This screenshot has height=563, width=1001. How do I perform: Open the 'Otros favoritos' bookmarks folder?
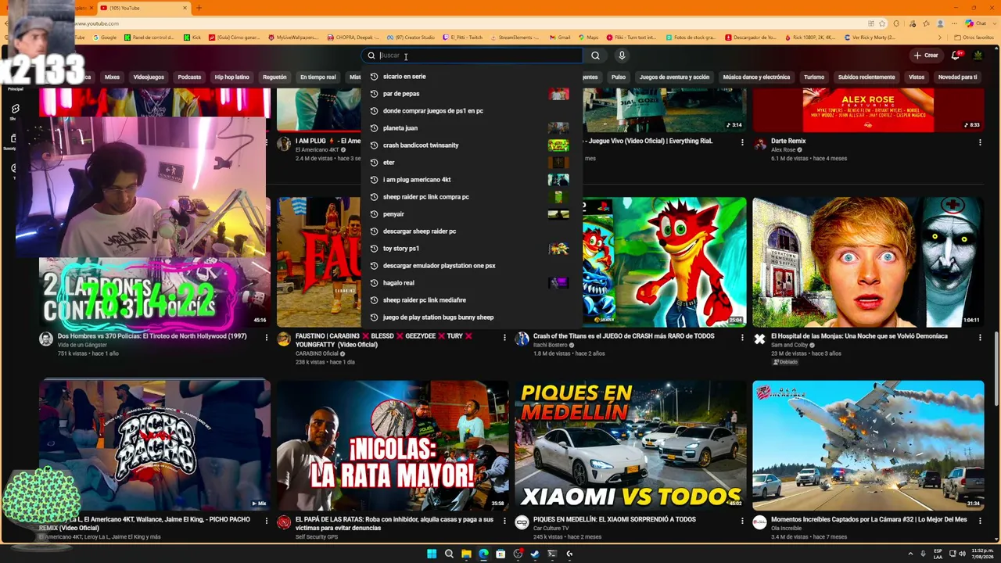[x=974, y=38]
